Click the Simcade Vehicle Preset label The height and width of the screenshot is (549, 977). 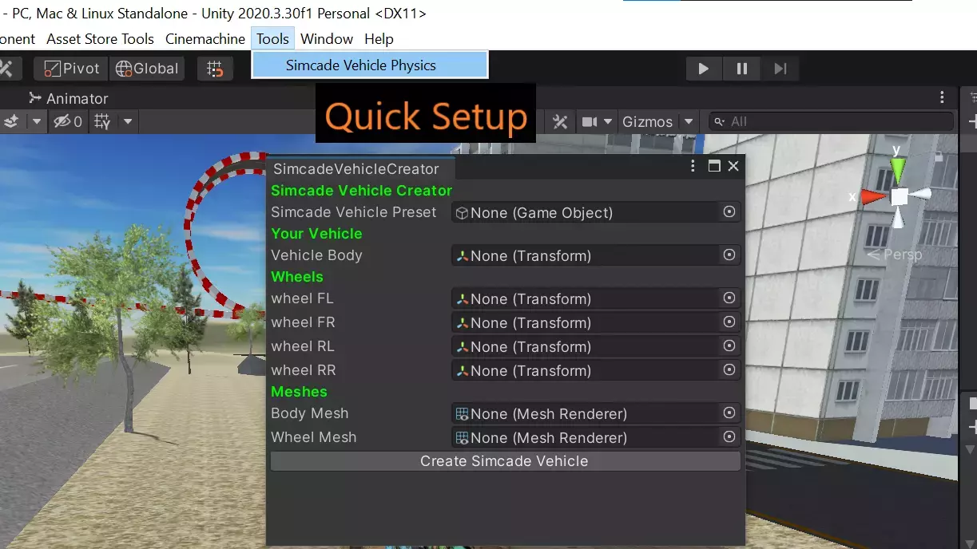[x=354, y=212]
